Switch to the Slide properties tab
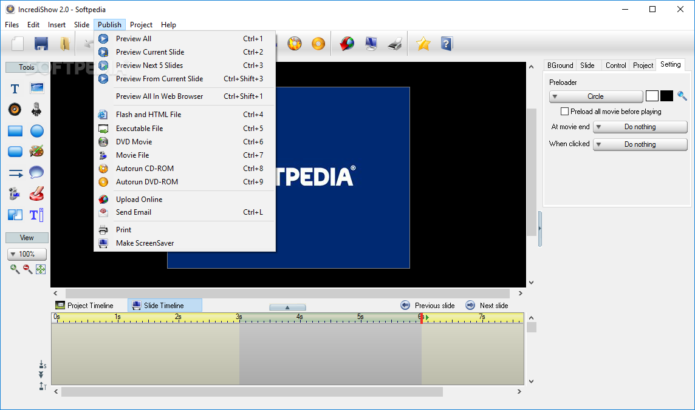 coord(587,65)
